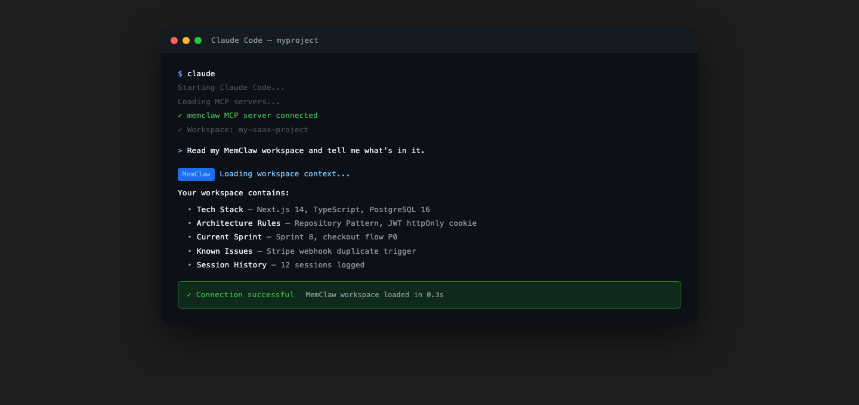859x405 pixels.
Task: Select the blue dollar prompt symbol
Action: click(x=180, y=73)
